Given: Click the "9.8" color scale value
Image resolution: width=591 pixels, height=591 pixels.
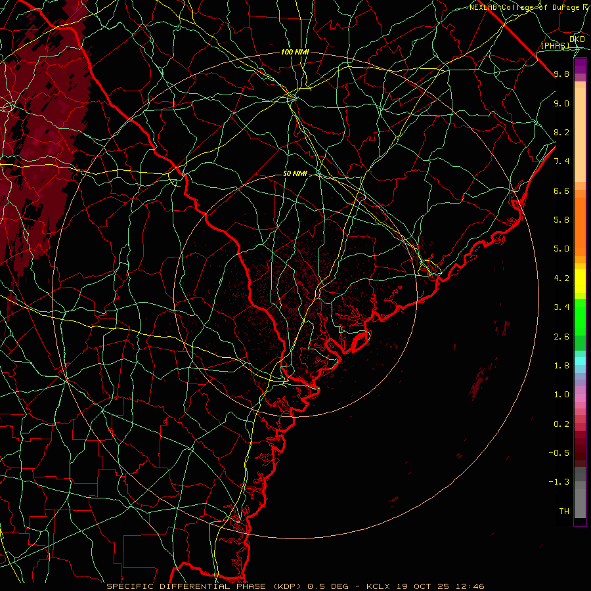Looking at the screenshot, I should click(561, 74).
